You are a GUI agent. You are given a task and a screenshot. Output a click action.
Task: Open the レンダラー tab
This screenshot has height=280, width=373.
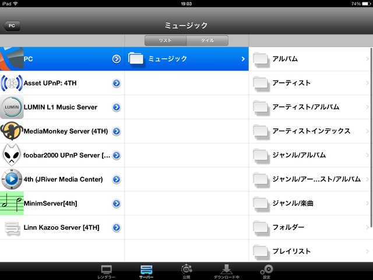[x=106, y=271]
